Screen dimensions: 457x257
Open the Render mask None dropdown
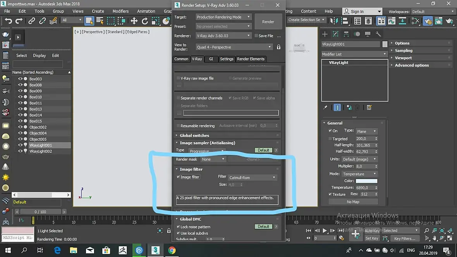(x=213, y=159)
